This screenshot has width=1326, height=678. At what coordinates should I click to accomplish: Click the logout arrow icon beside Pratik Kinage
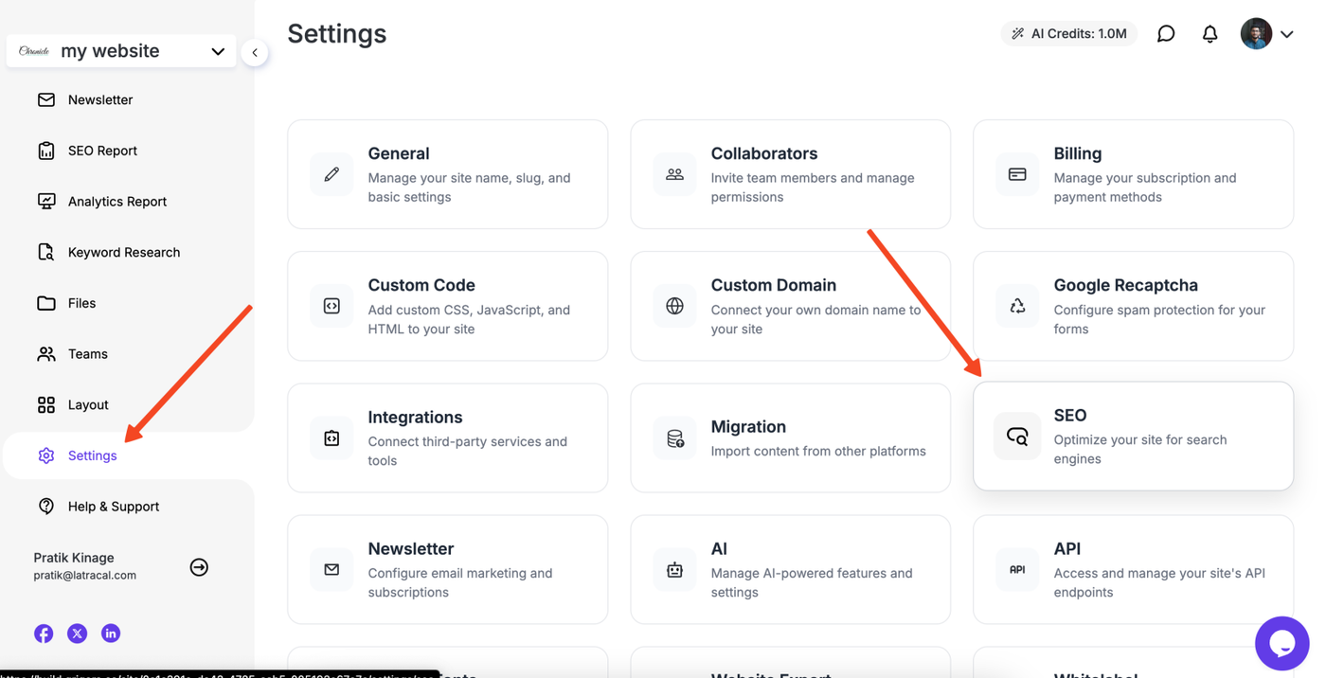(199, 567)
